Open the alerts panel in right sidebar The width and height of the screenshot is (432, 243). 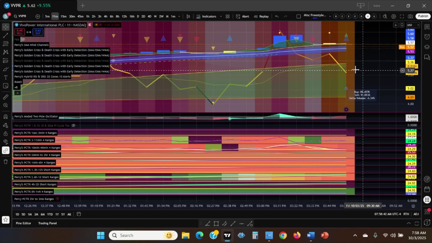pos(427,37)
